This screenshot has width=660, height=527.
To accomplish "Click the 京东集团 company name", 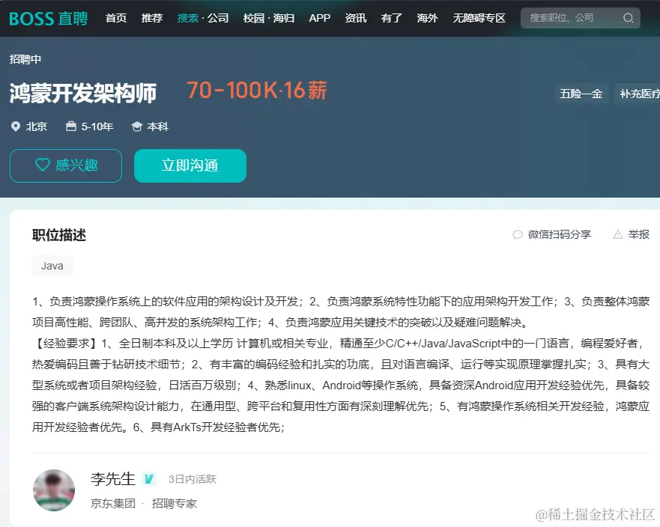I will (113, 504).
